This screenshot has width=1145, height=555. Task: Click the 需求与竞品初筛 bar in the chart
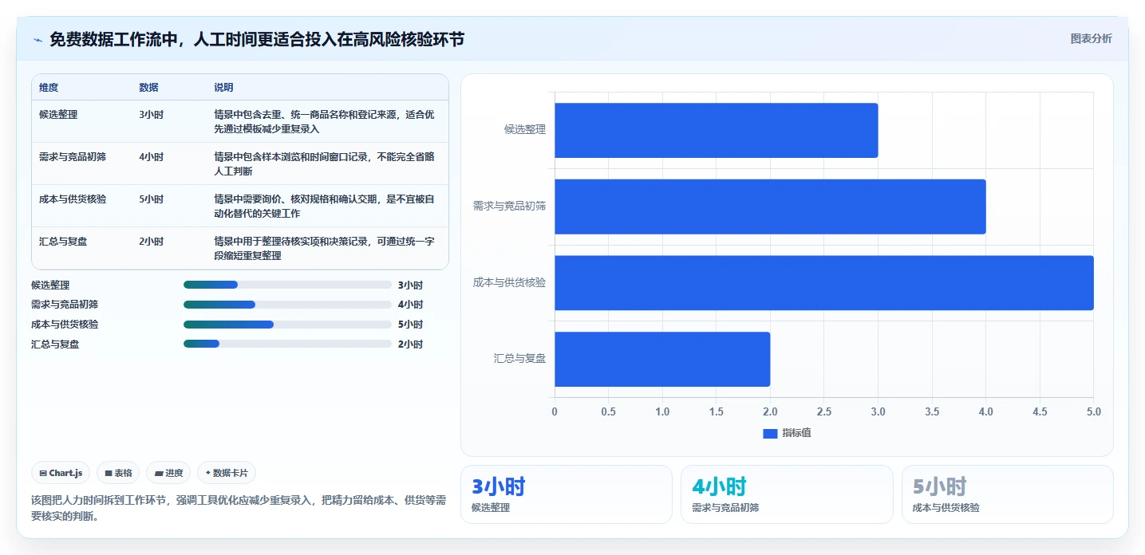(770, 207)
